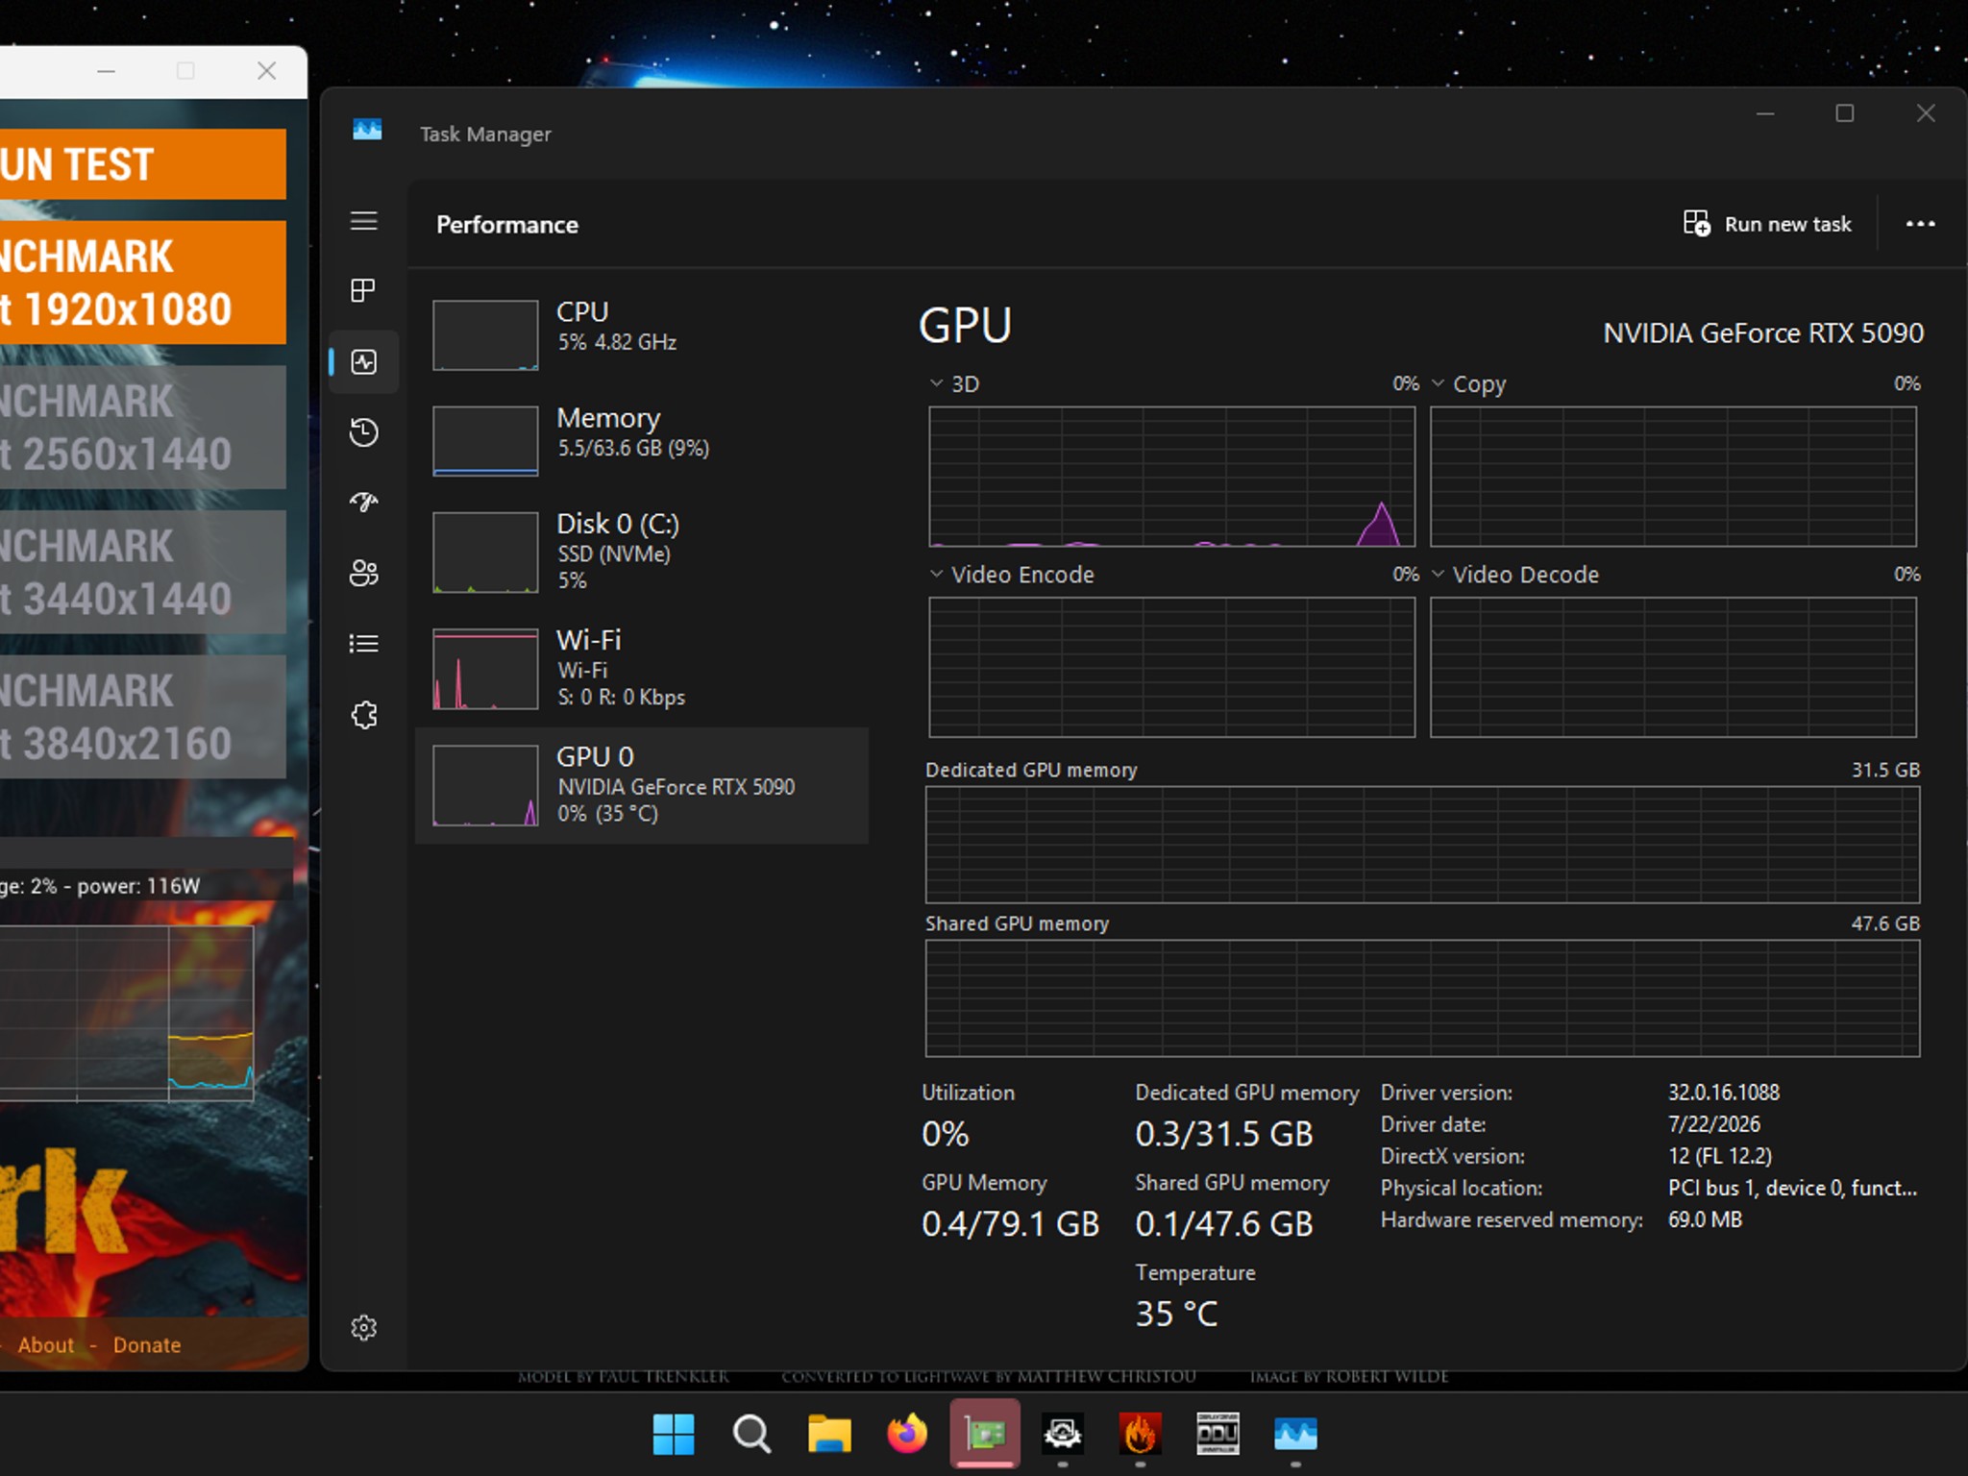Open the three-dots more options menu

click(x=1920, y=224)
